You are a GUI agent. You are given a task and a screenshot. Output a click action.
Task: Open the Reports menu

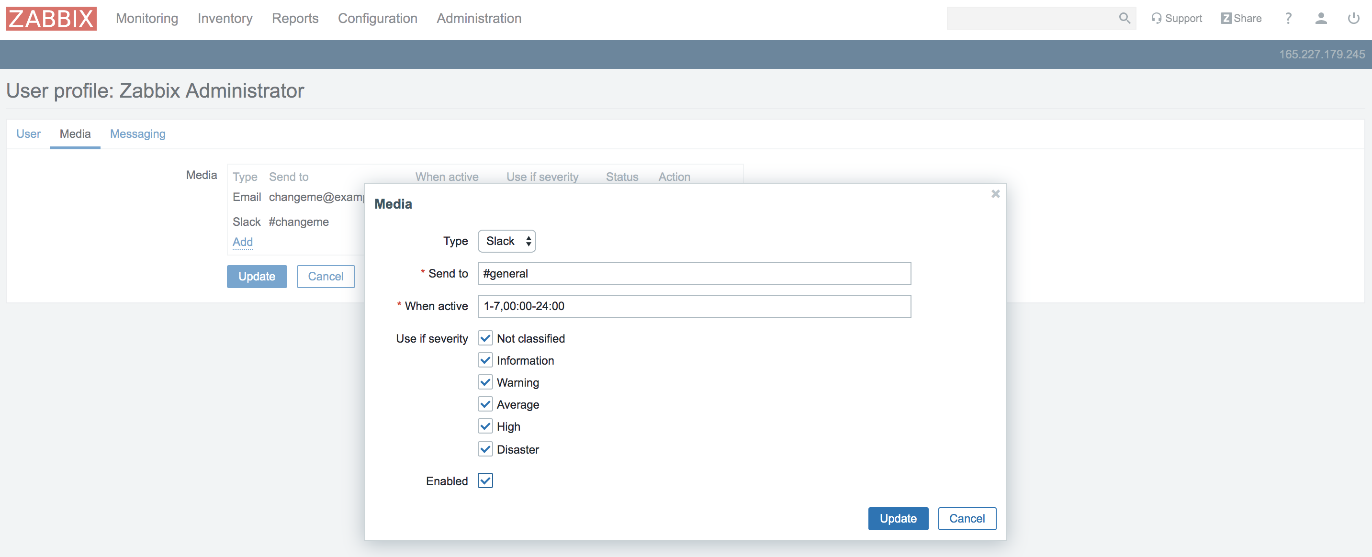295,19
